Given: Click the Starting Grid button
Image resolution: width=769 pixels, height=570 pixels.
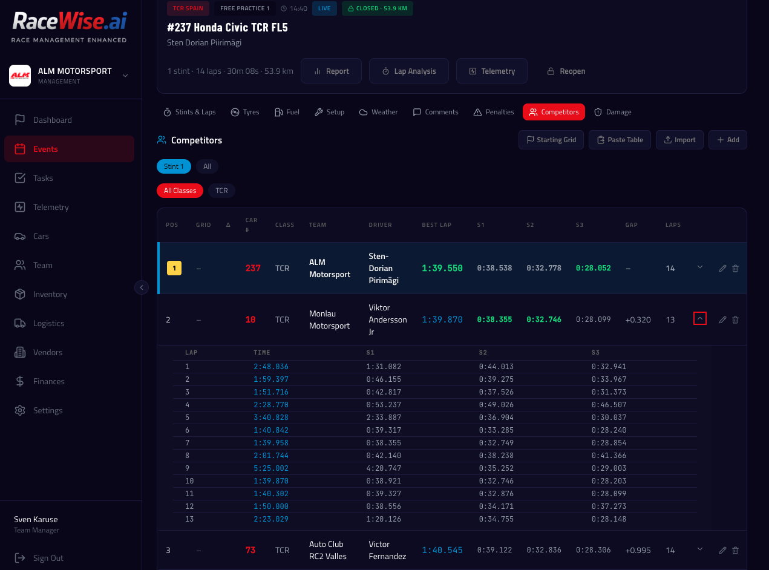Looking at the screenshot, I should point(551,140).
